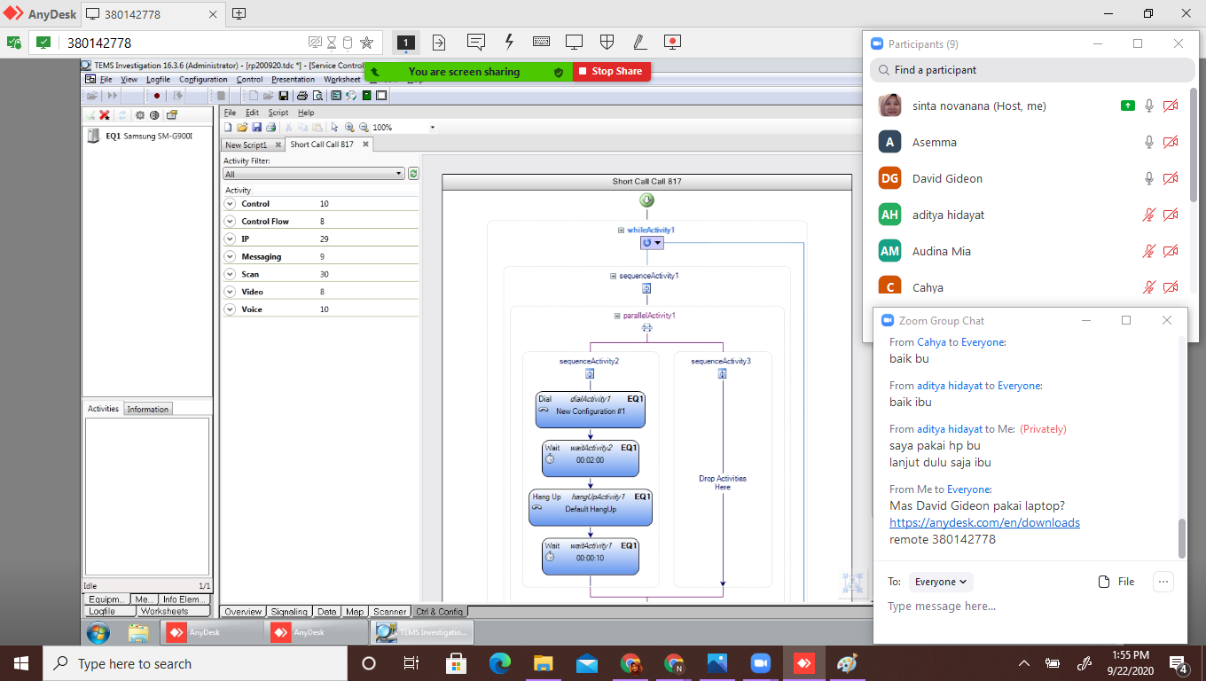This screenshot has width=1206, height=681.
Task: Switch to the New Script1 tab
Action: pos(246,145)
